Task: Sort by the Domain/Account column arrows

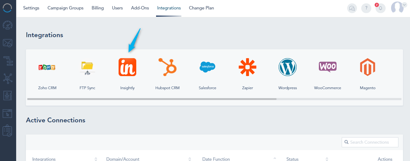Action: tap(190, 159)
